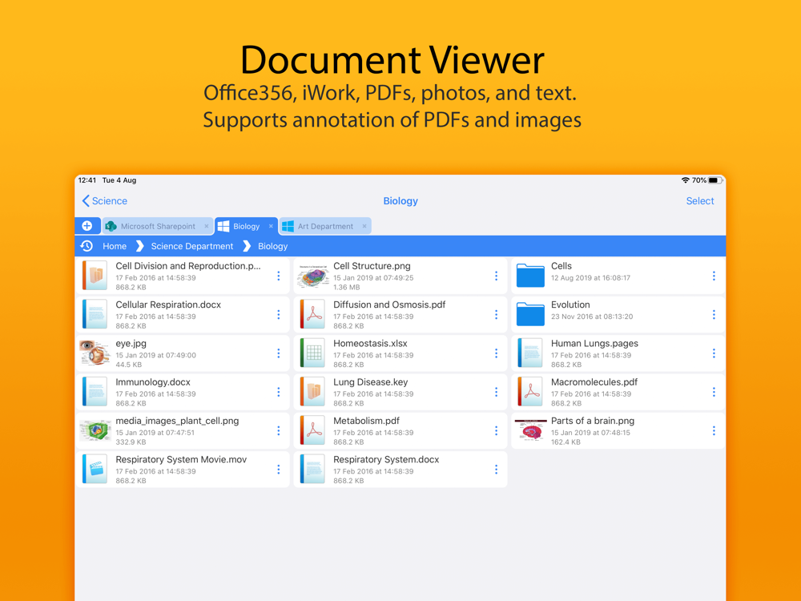Open more options for eye.jpg
This screenshot has height=601, width=801.
point(279,353)
